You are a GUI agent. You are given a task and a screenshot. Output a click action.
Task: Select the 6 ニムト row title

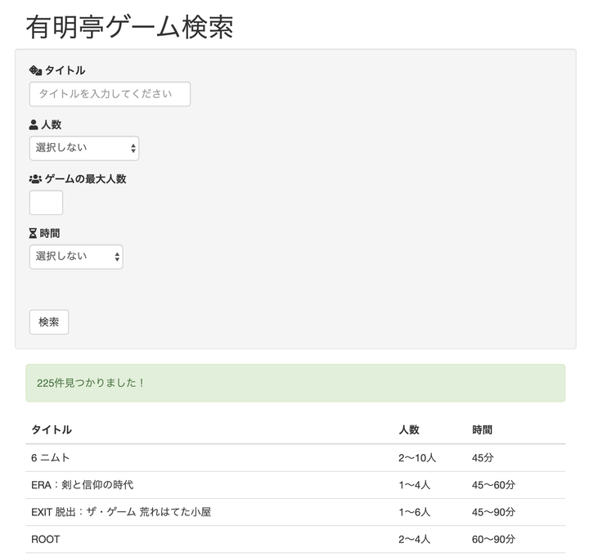tap(51, 458)
